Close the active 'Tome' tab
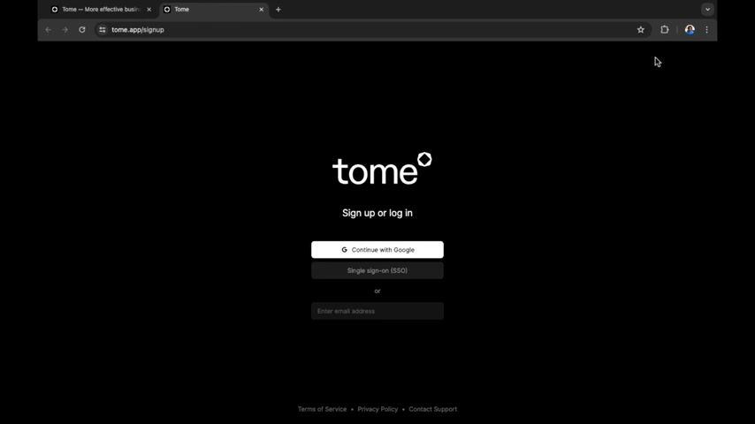Viewport: 755px width, 424px height. 261,9
